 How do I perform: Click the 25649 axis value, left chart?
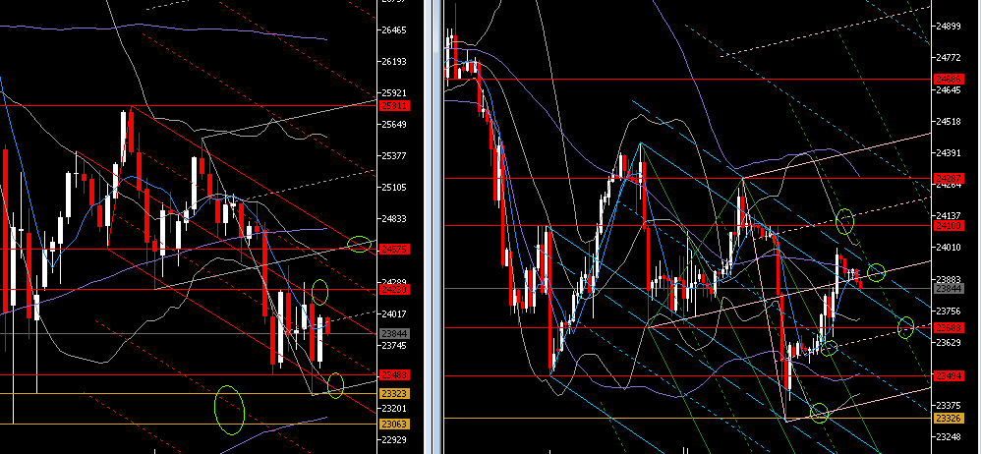tap(394, 124)
